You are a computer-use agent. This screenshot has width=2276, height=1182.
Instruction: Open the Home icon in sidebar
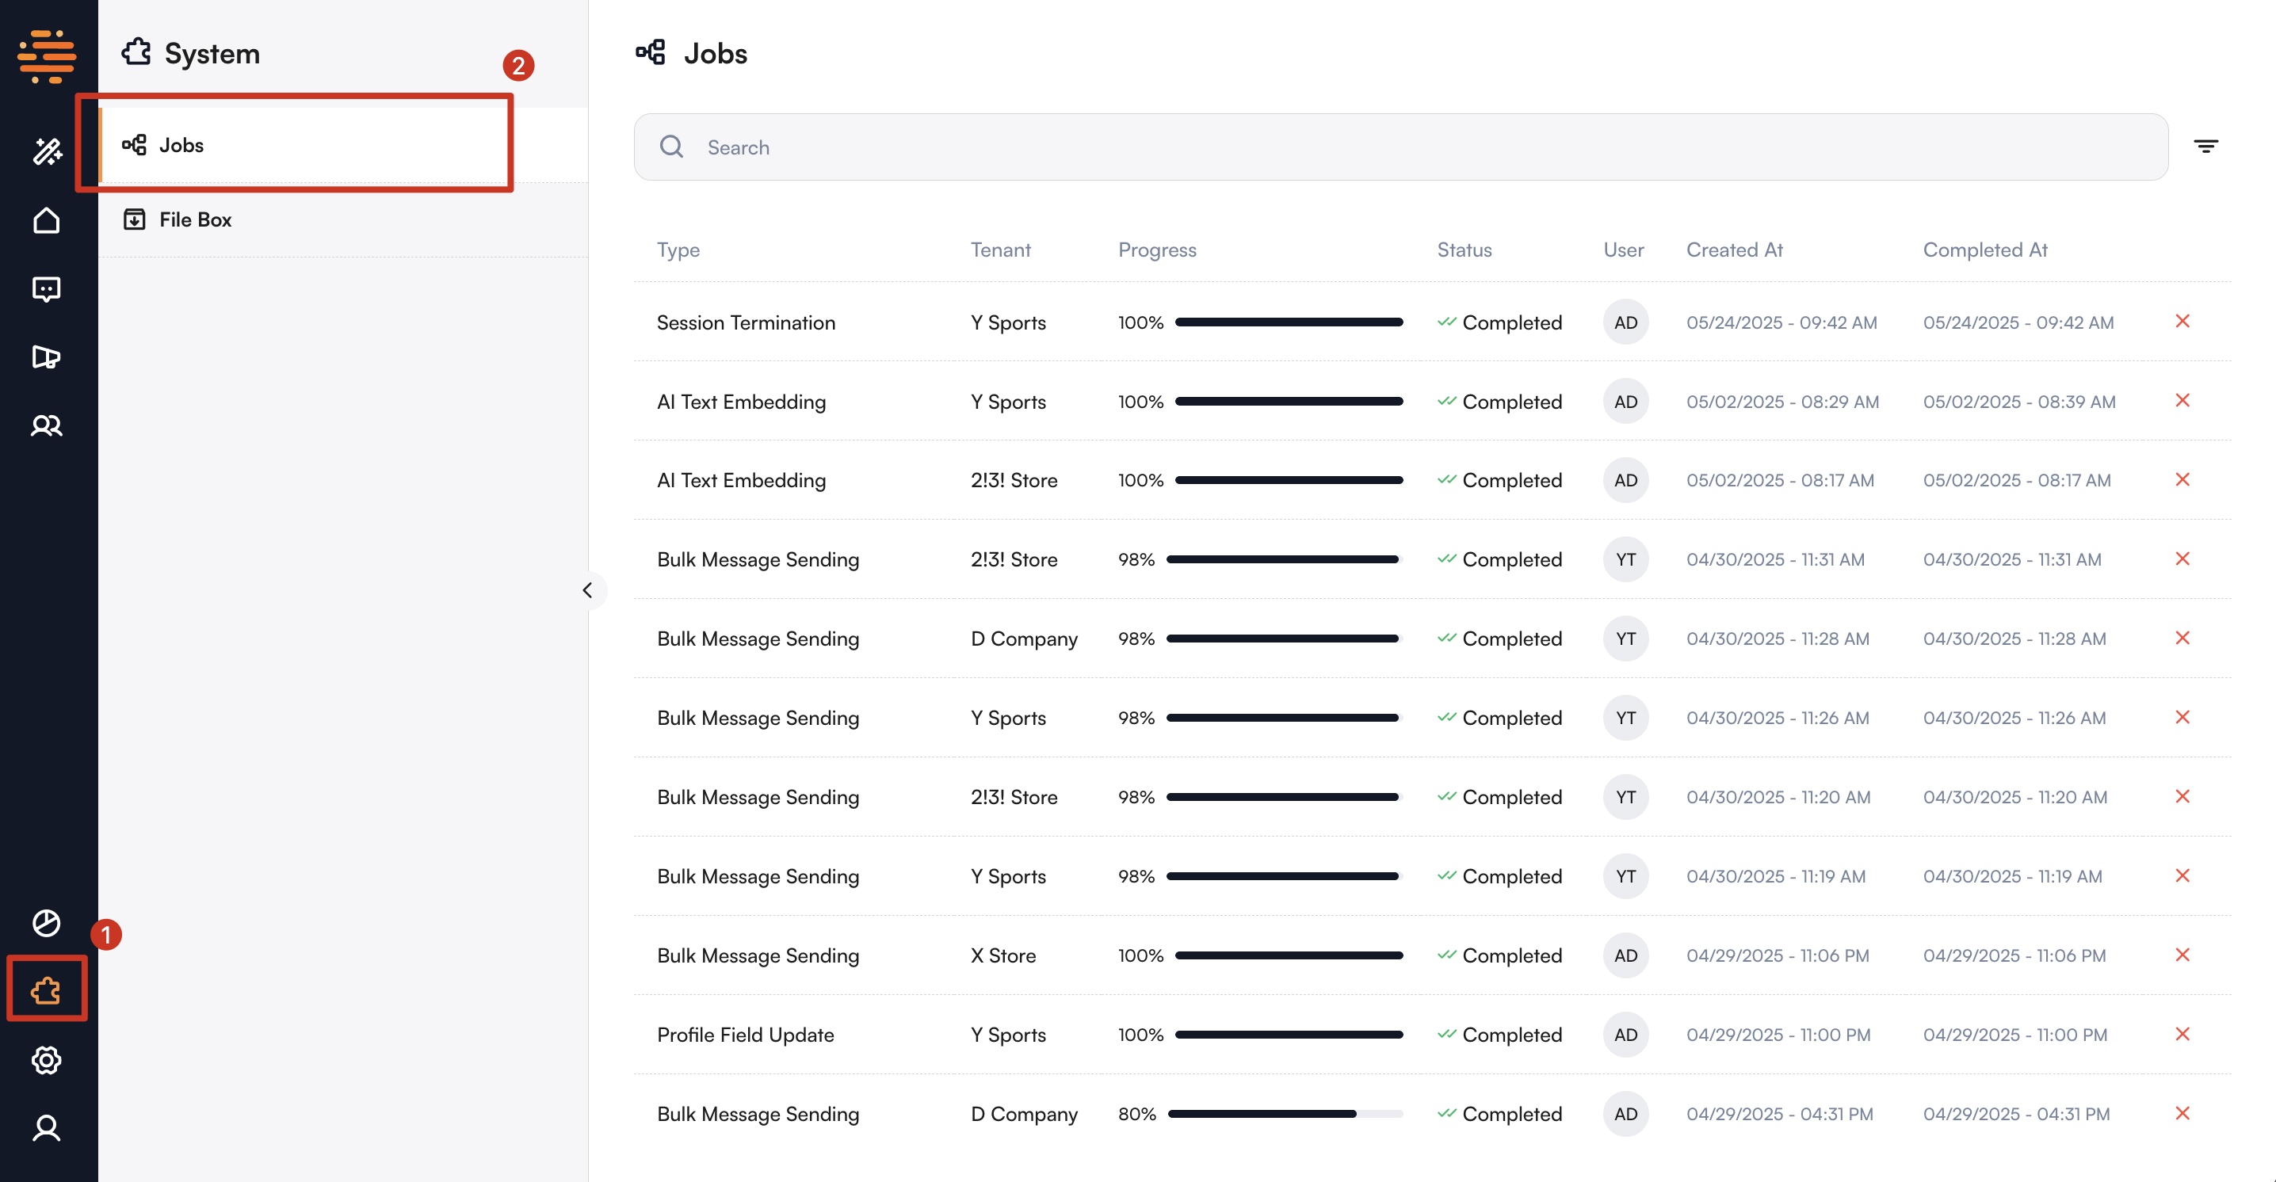47,220
